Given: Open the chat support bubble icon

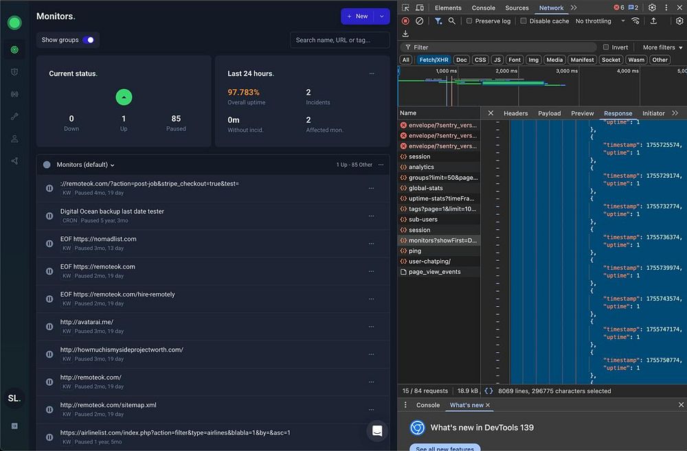Looking at the screenshot, I should click(376, 430).
